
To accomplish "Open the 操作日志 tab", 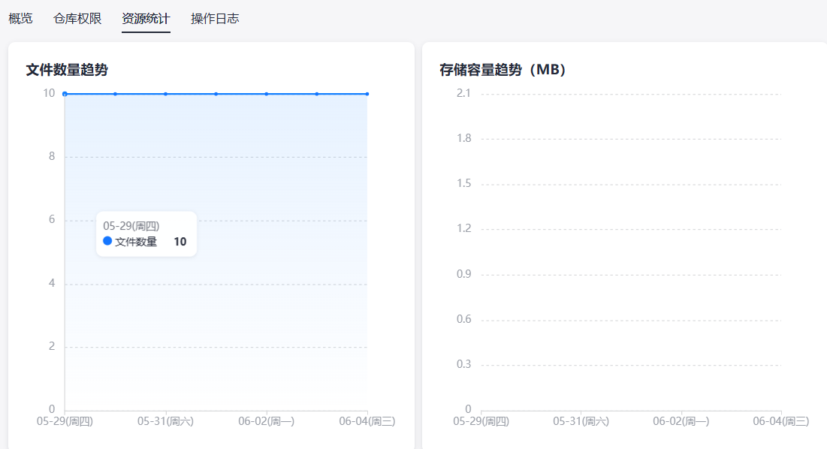I will coord(215,19).
